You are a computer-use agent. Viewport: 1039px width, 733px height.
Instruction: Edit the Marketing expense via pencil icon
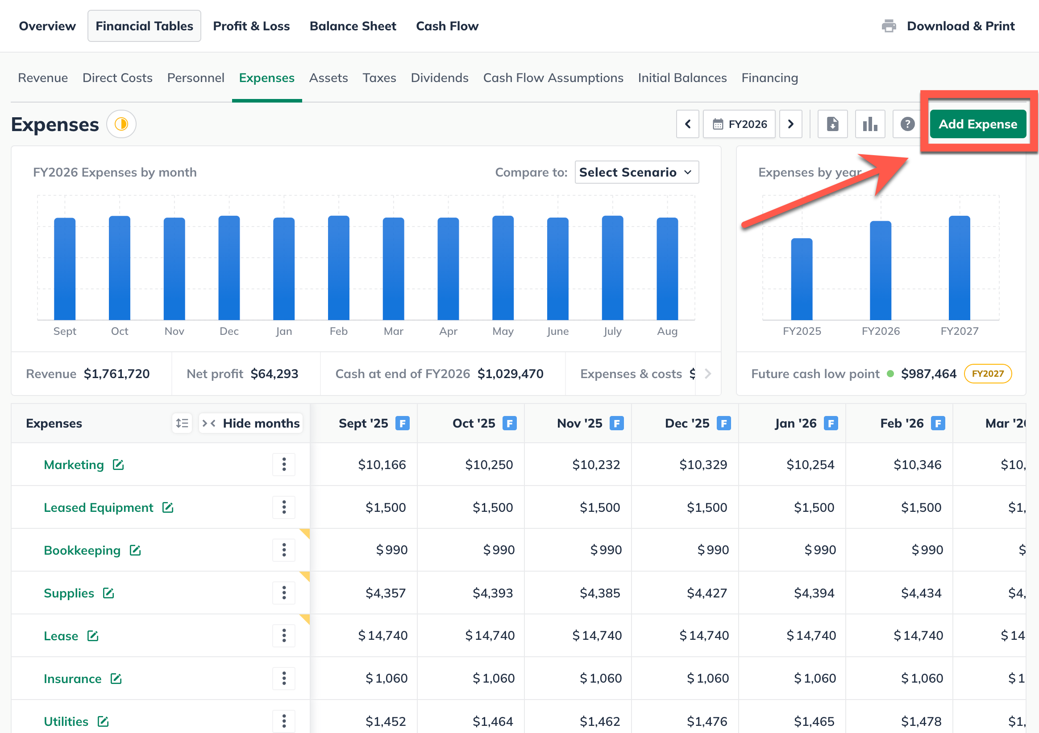(x=118, y=465)
